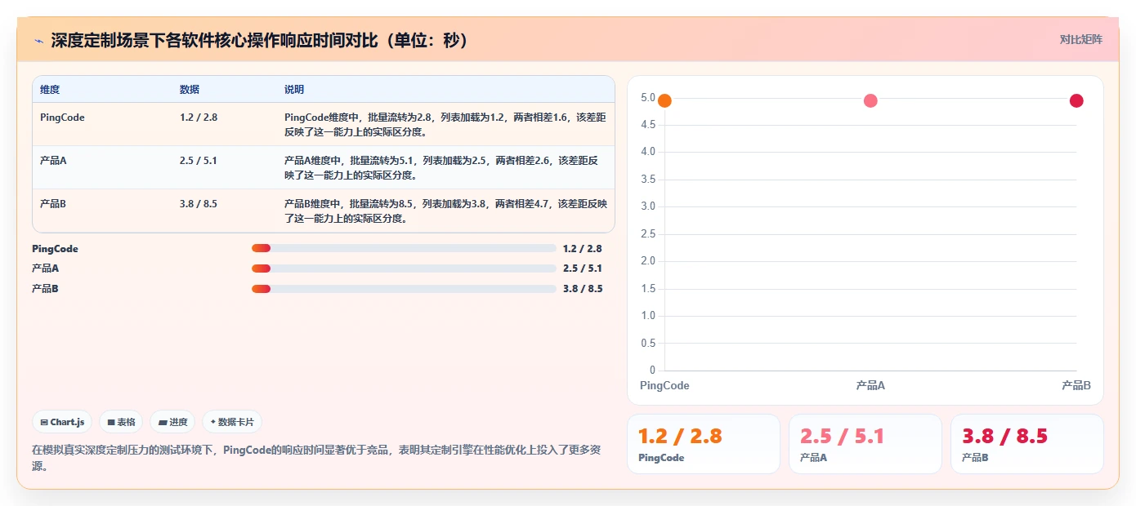Click the PingCode维度中 description text
The width and height of the screenshot is (1136, 506).
[445, 124]
